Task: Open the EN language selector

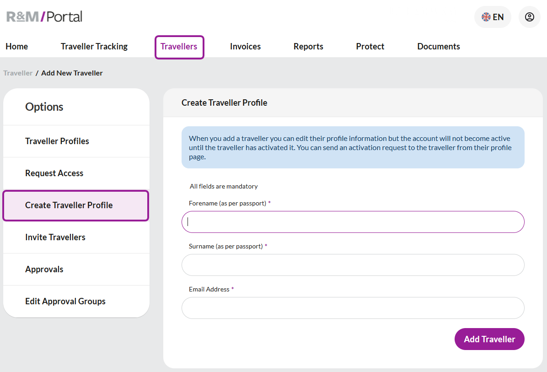Action: [493, 17]
